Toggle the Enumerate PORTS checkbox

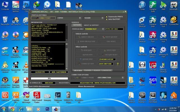click(107, 17)
